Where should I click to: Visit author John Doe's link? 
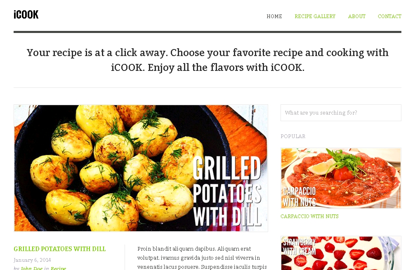pyautogui.click(x=31, y=268)
